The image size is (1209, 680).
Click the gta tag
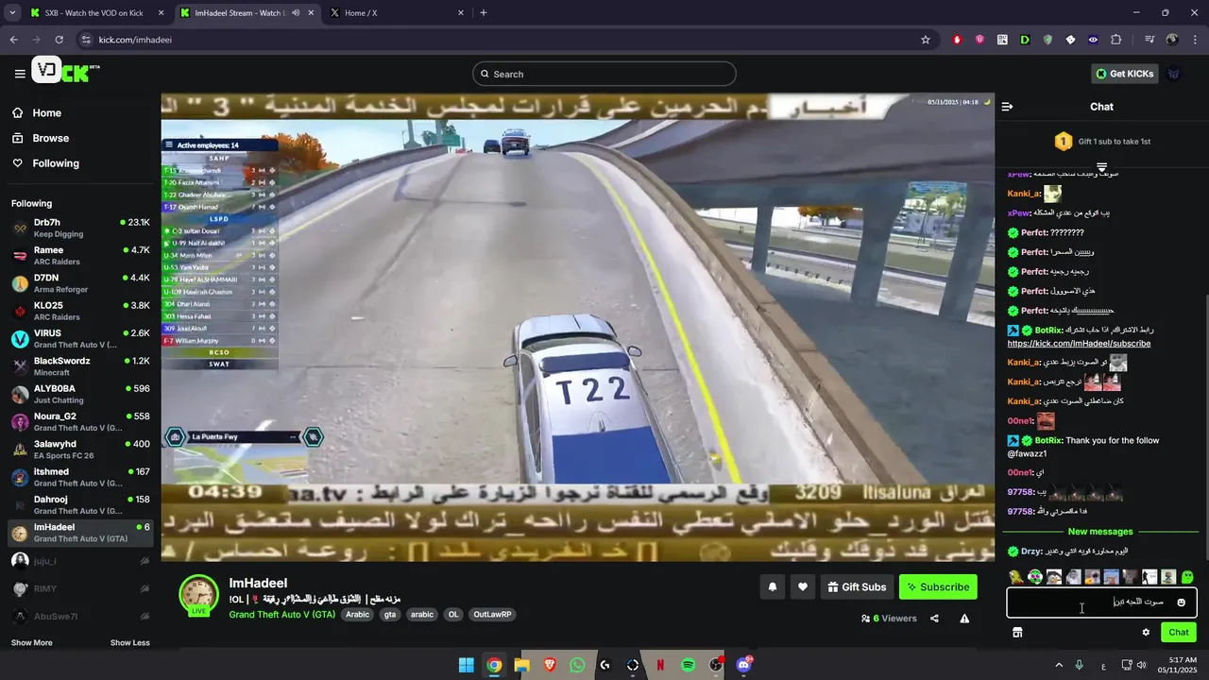tap(390, 614)
